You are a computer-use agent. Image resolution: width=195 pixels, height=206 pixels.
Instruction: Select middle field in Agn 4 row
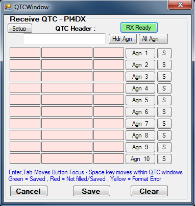(x=67, y=88)
